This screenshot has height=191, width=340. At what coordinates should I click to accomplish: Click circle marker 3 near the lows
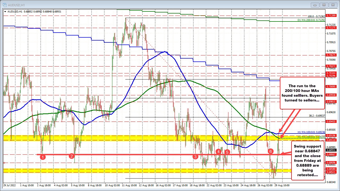click(x=196, y=157)
